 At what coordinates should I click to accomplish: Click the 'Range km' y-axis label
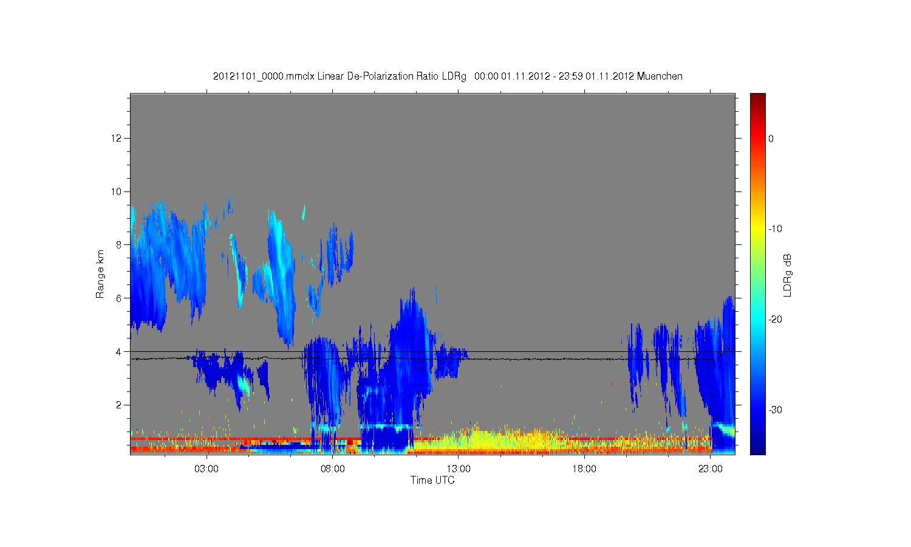100,274
